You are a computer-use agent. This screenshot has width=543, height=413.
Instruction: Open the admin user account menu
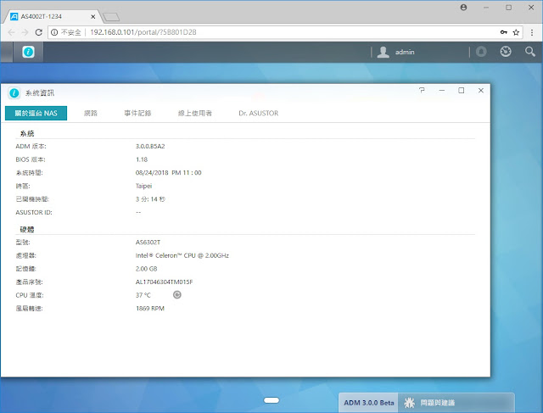[405, 52]
